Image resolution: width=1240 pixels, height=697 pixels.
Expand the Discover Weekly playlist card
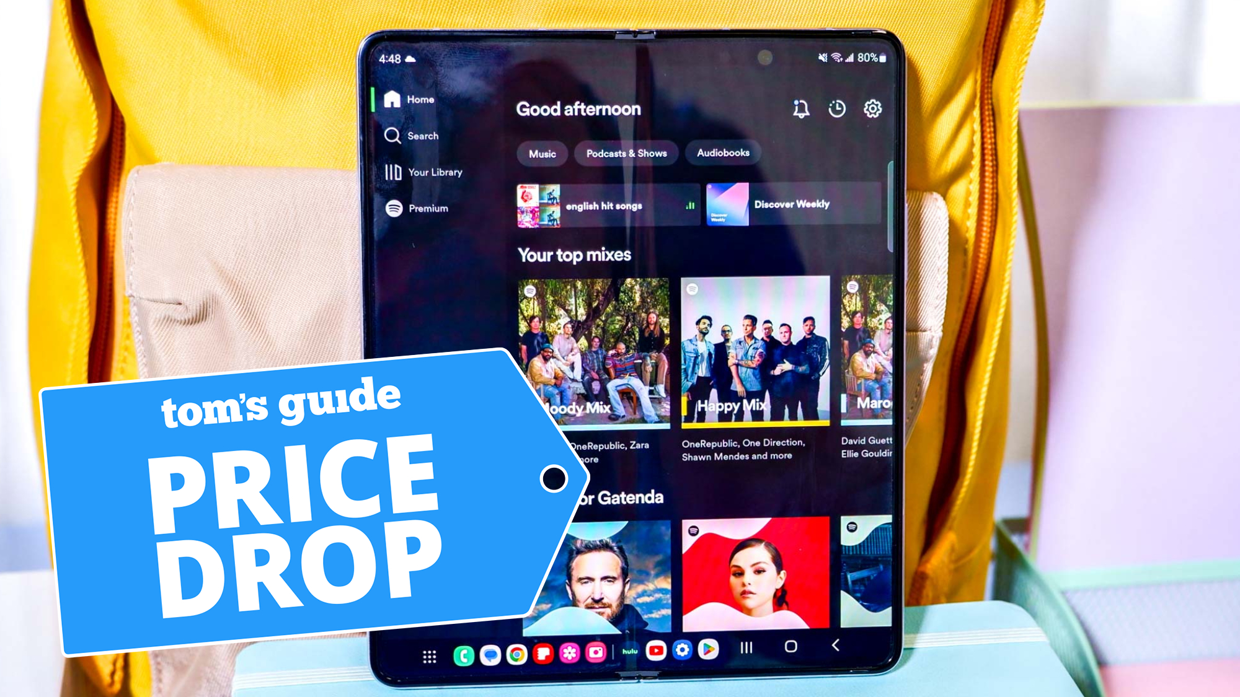[x=792, y=205]
